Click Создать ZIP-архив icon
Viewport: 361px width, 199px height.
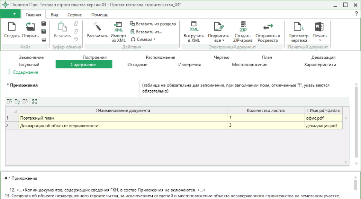point(243,27)
